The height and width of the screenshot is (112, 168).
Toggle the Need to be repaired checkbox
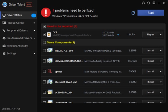point(44,26)
